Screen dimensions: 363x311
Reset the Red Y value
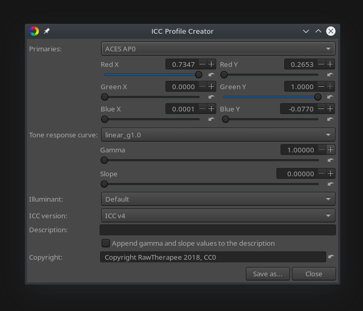pos(330,75)
